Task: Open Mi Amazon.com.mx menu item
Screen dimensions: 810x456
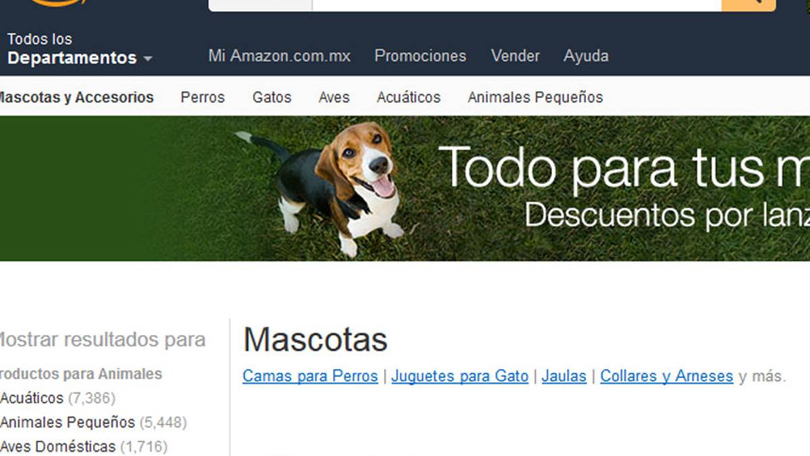Action: pos(279,56)
